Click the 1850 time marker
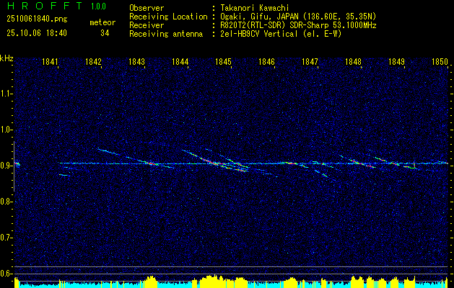The width and height of the screenshot is (454, 288). point(440,62)
